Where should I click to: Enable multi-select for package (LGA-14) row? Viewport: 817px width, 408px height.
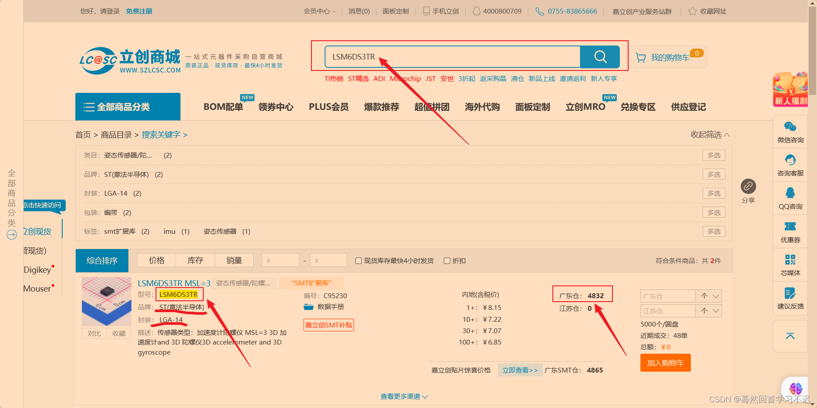point(714,193)
